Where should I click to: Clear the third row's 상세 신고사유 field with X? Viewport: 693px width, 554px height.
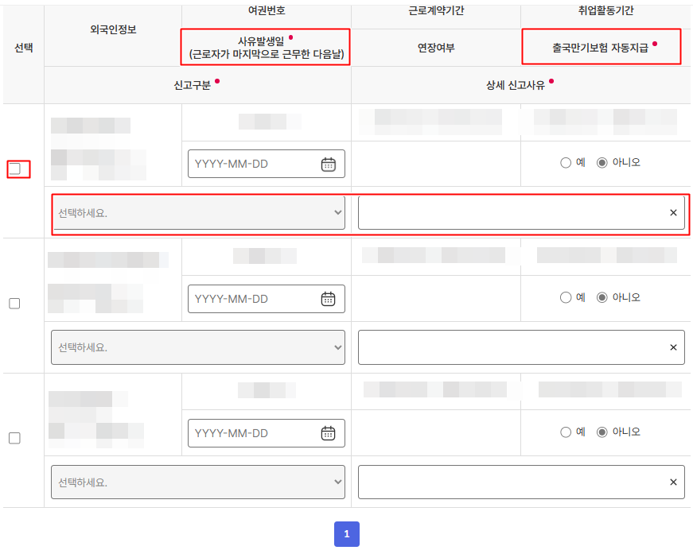click(x=673, y=482)
